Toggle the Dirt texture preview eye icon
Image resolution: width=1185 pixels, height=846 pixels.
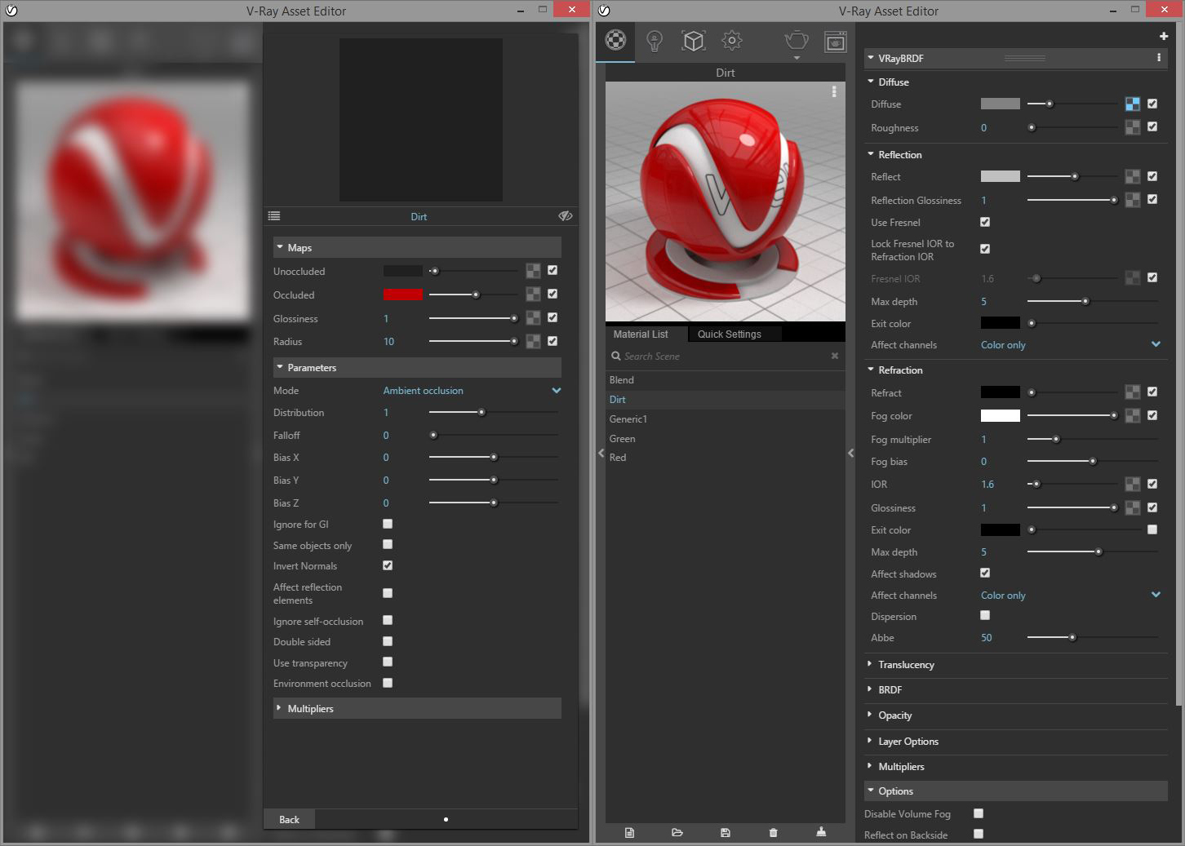click(x=565, y=216)
